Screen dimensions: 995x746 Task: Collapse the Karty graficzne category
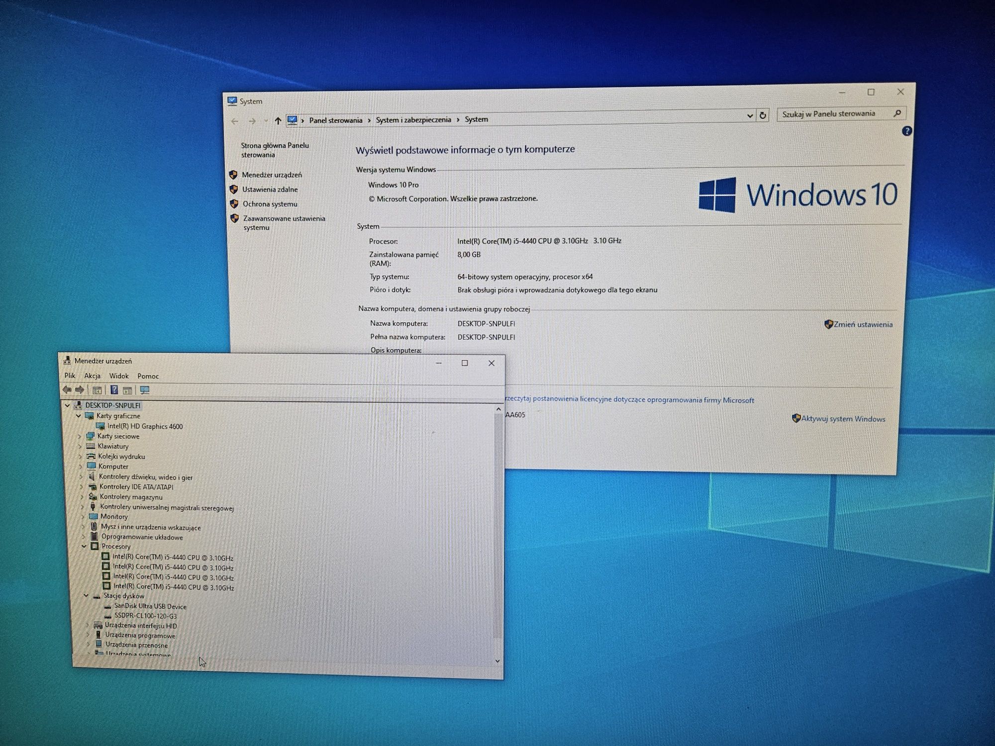[78, 416]
